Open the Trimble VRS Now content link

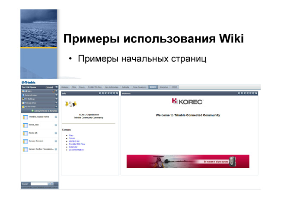click(77, 144)
